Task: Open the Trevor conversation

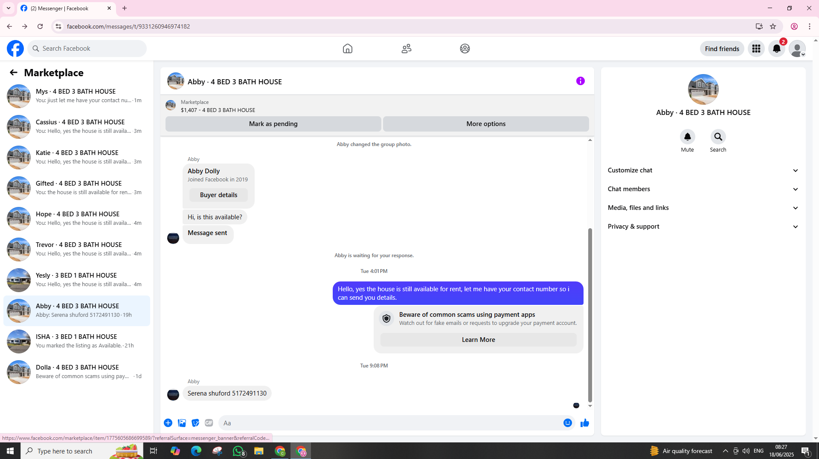Action: [77, 249]
